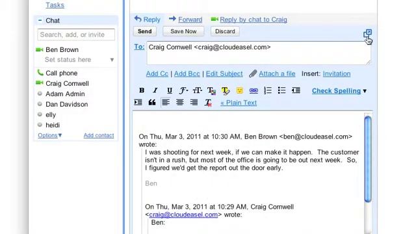Click the Indent More icon
This screenshot has width=416, height=234.
click(138, 103)
